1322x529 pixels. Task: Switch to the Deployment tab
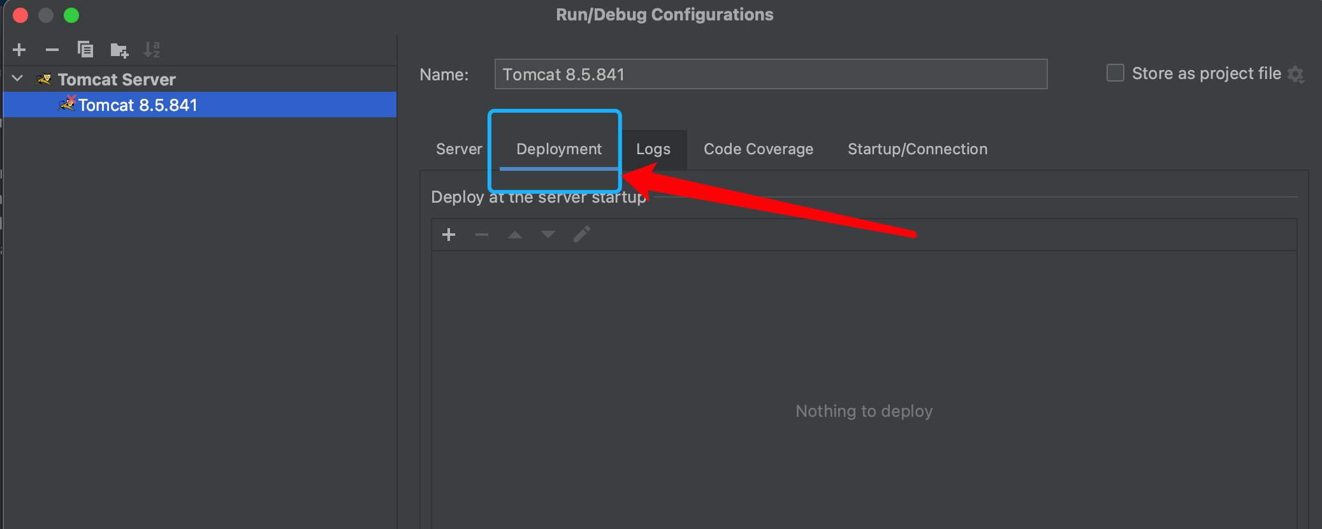559,149
